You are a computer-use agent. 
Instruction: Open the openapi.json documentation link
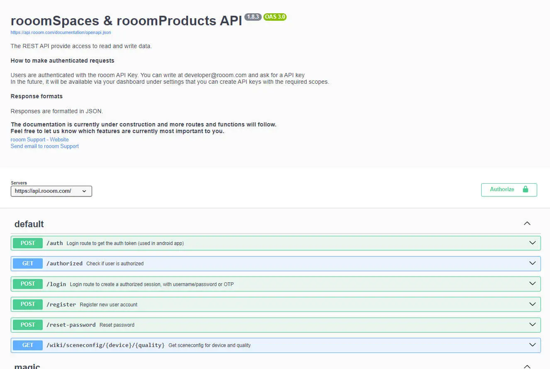tap(61, 32)
